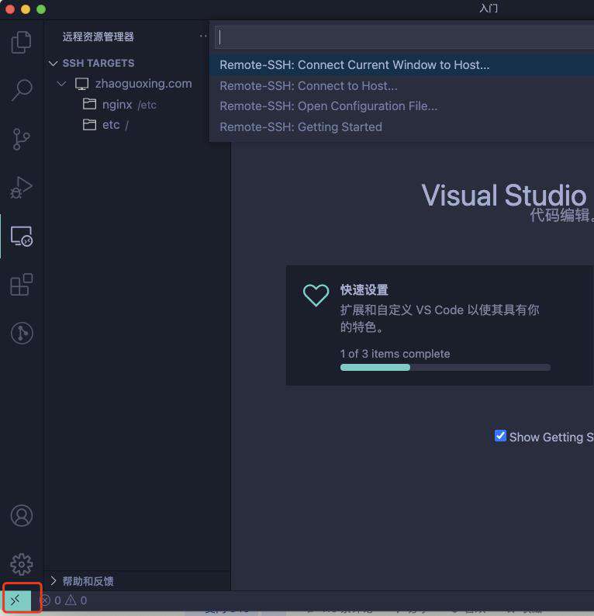The height and width of the screenshot is (616, 594).
Task: Open the Extensions view icon
Action: [21, 285]
